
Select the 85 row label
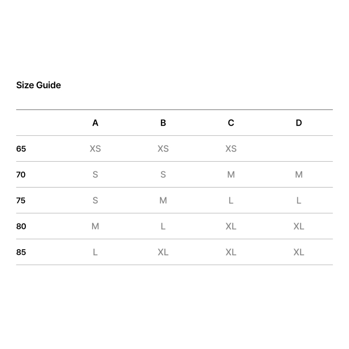pos(21,252)
